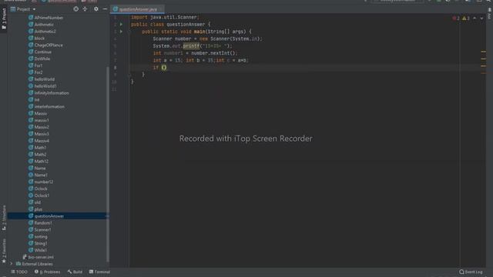Toggle the Project tool window sidebar button
The image size is (493, 277).
point(4,18)
